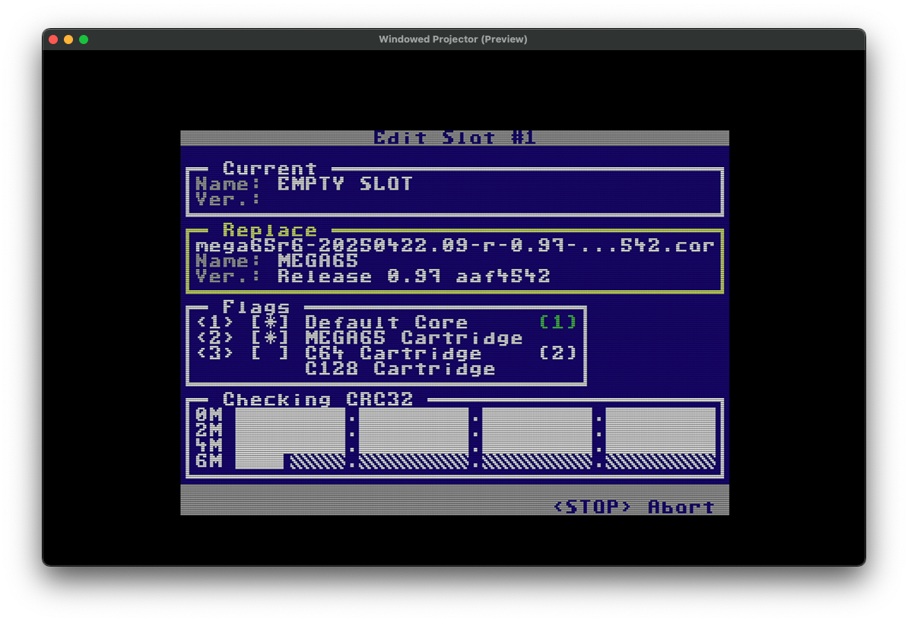Click the MEGA65 Cartridge label

[414, 338]
